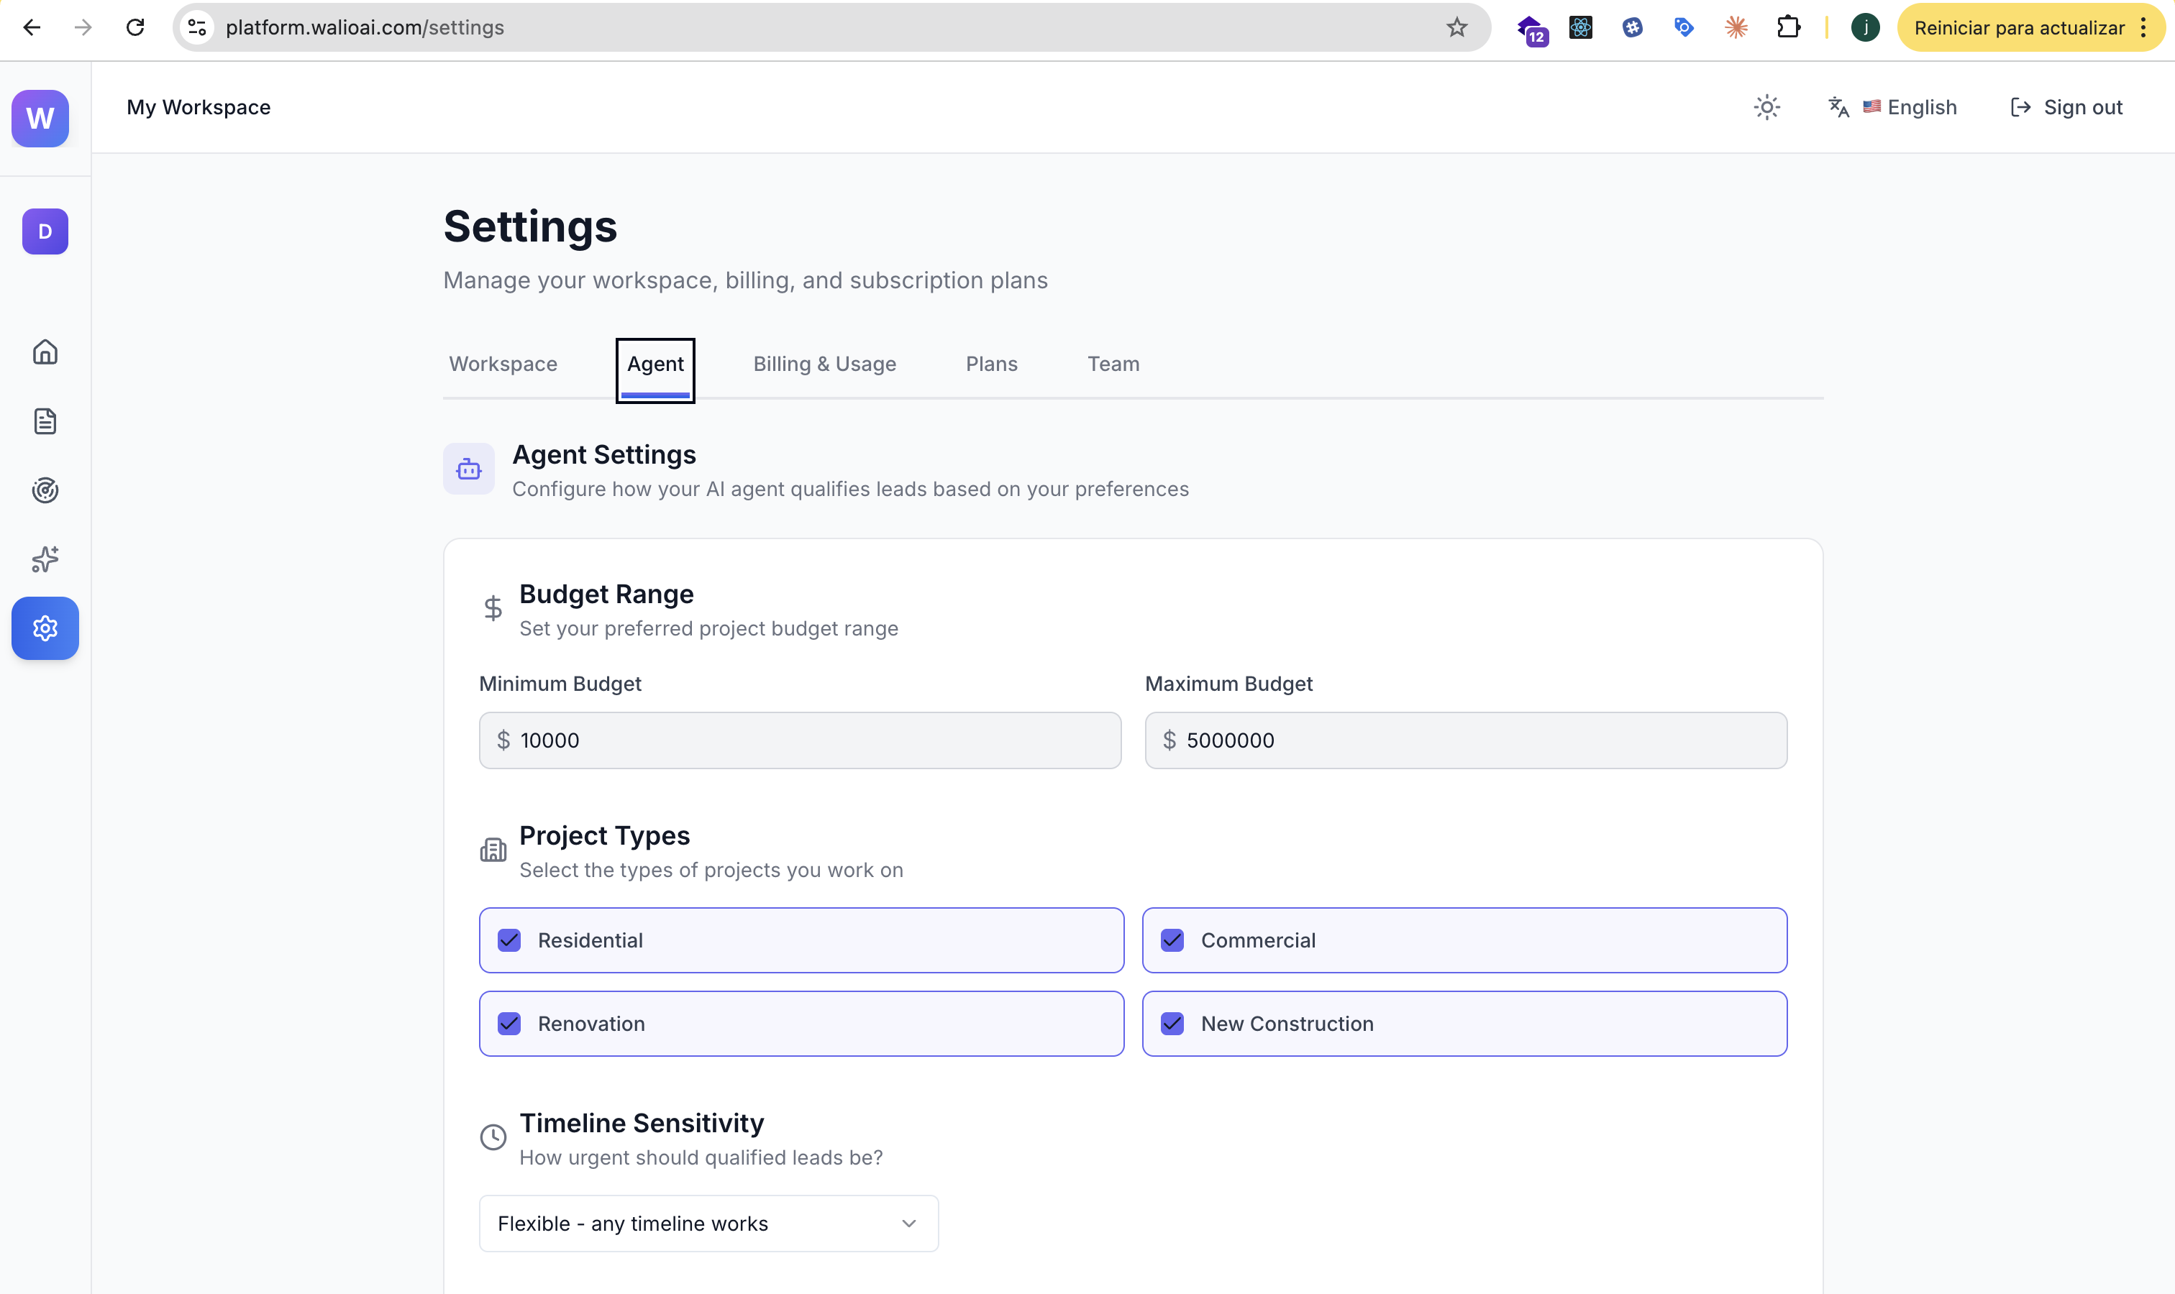Disable the Commercial project type checkbox

pos(1172,940)
